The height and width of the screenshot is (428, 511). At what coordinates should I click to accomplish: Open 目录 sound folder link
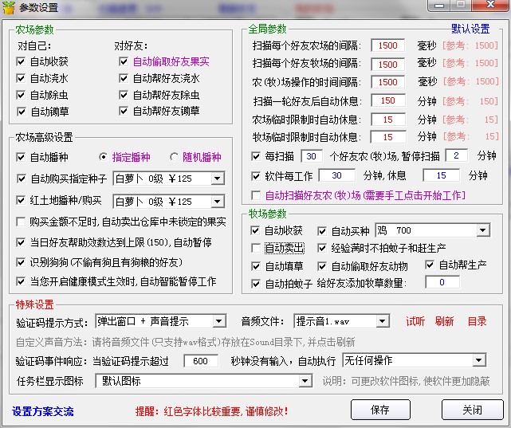coord(477,321)
